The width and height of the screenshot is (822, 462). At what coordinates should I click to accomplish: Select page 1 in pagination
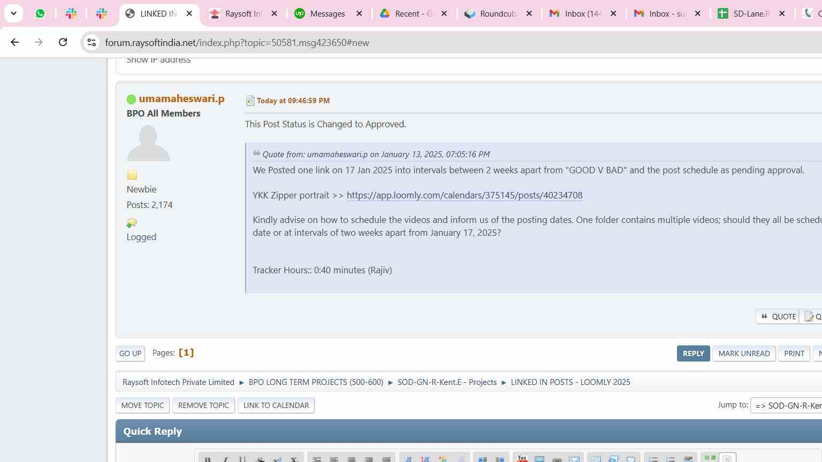coord(186,353)
